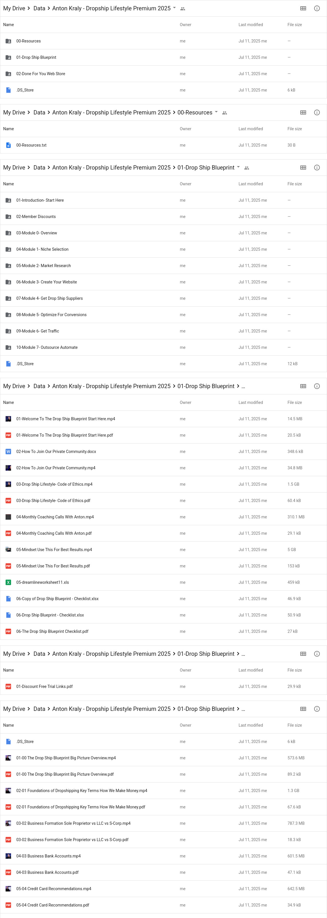Click the 310.1 MB file size value

(x=296, y=517)
